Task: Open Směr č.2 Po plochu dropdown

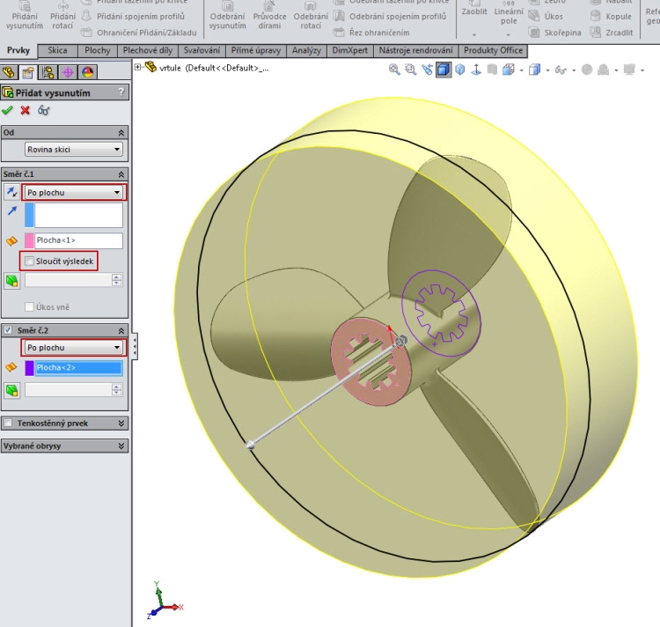Action: click(x=74, y=348)
